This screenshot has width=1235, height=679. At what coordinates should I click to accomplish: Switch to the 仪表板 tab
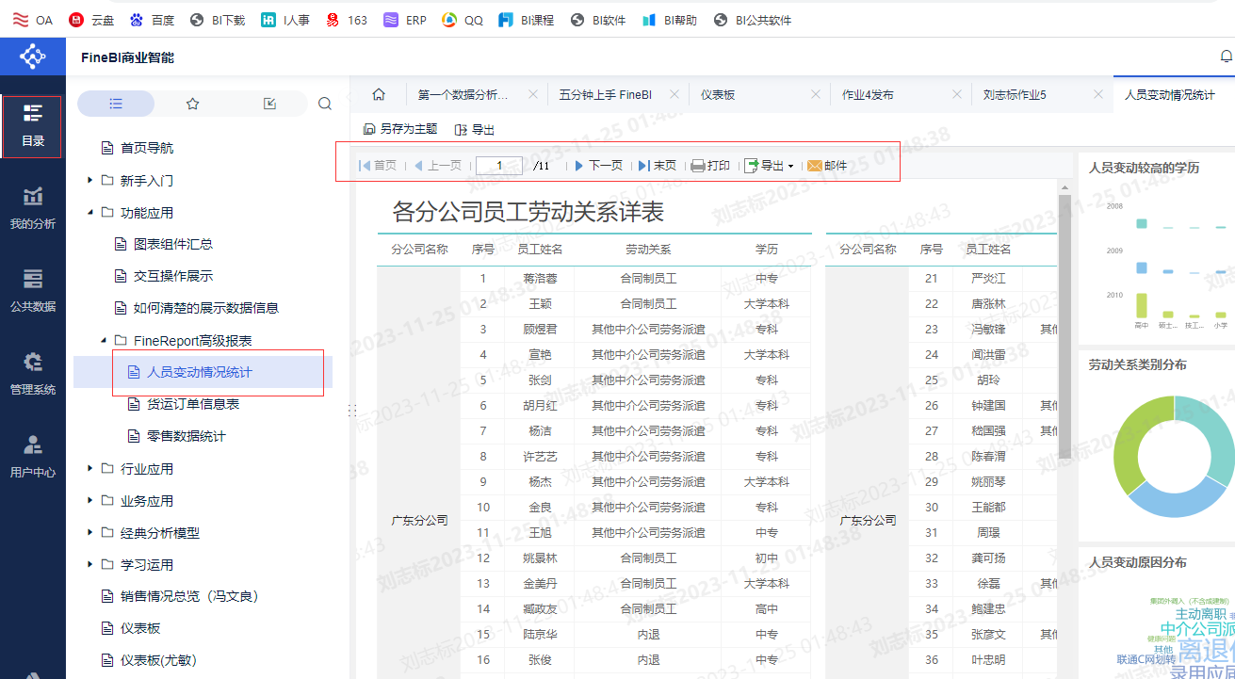click(718, 95)
